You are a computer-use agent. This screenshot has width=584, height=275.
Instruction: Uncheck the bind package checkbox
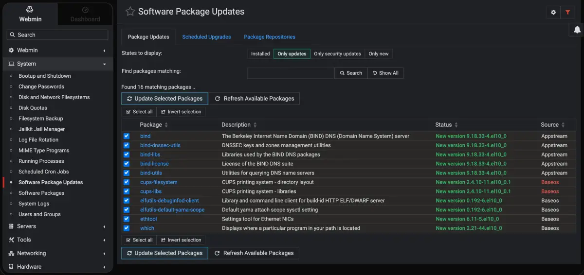(x=127, y=136)
